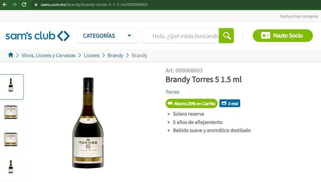Viewport: 321px width, 182px height.
Task: Click the membership card icon in Hazte Socio
Action: [x=265, y=35]
